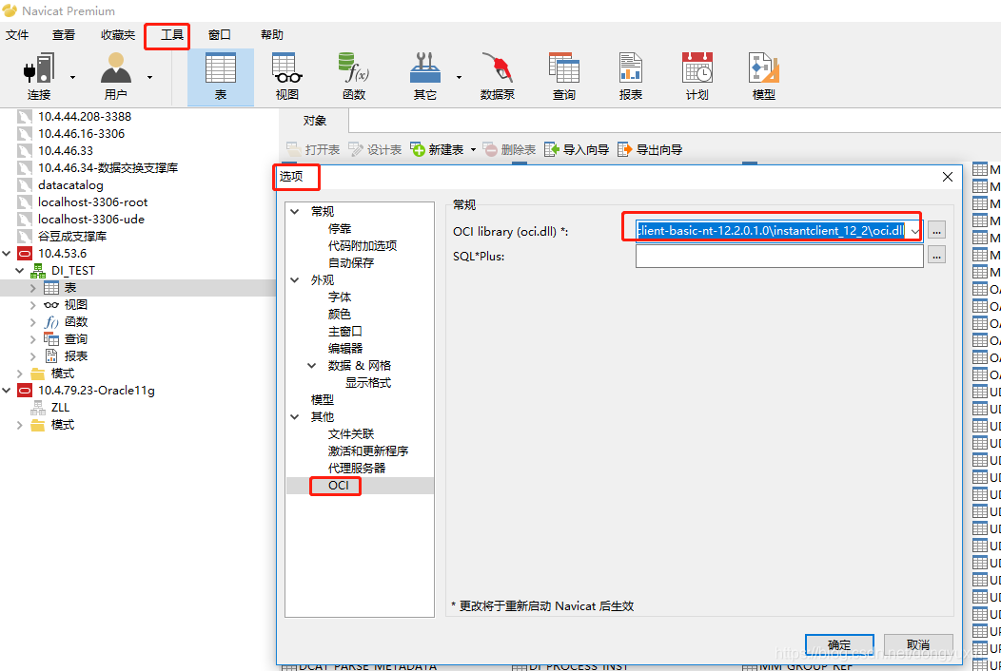
Task: Collapse 其他 section in options tree
Action: [x=295, y=416]
